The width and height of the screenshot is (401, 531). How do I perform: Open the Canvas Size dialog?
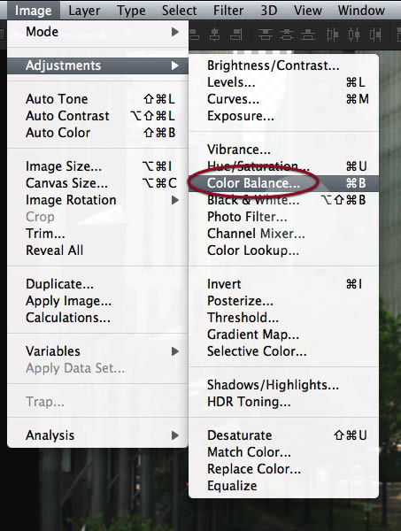pos(97,183)
